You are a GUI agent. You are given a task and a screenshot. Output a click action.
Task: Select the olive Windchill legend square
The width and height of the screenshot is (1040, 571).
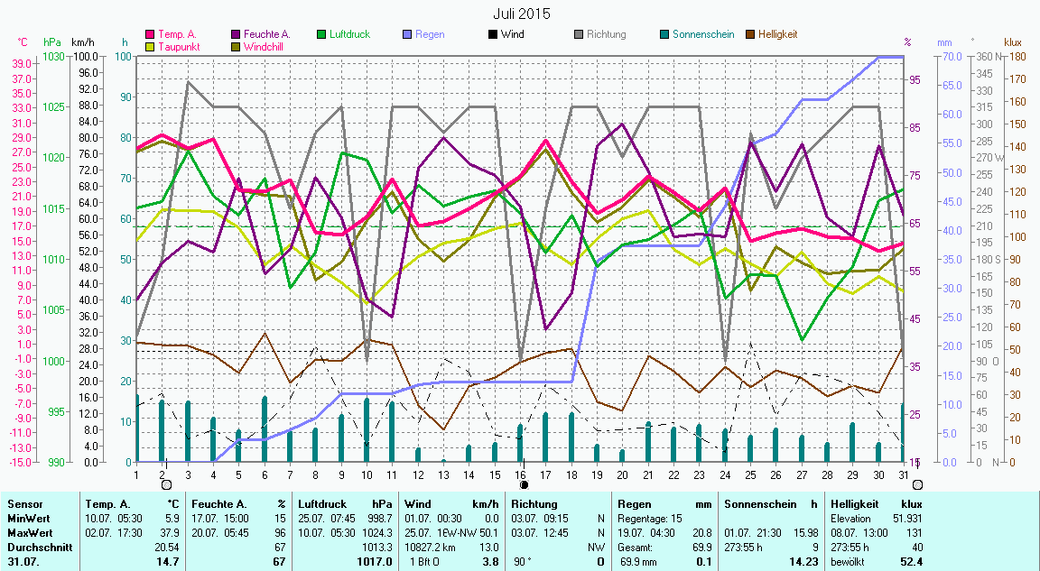click(237, 47)
